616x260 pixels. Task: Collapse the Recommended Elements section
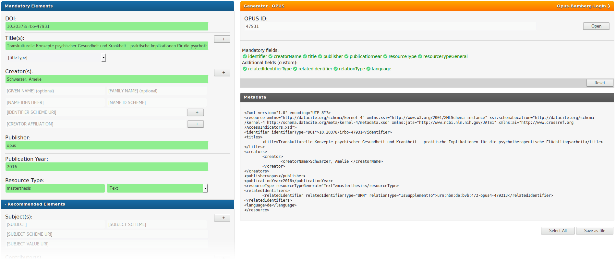click(x=117, y=204)
